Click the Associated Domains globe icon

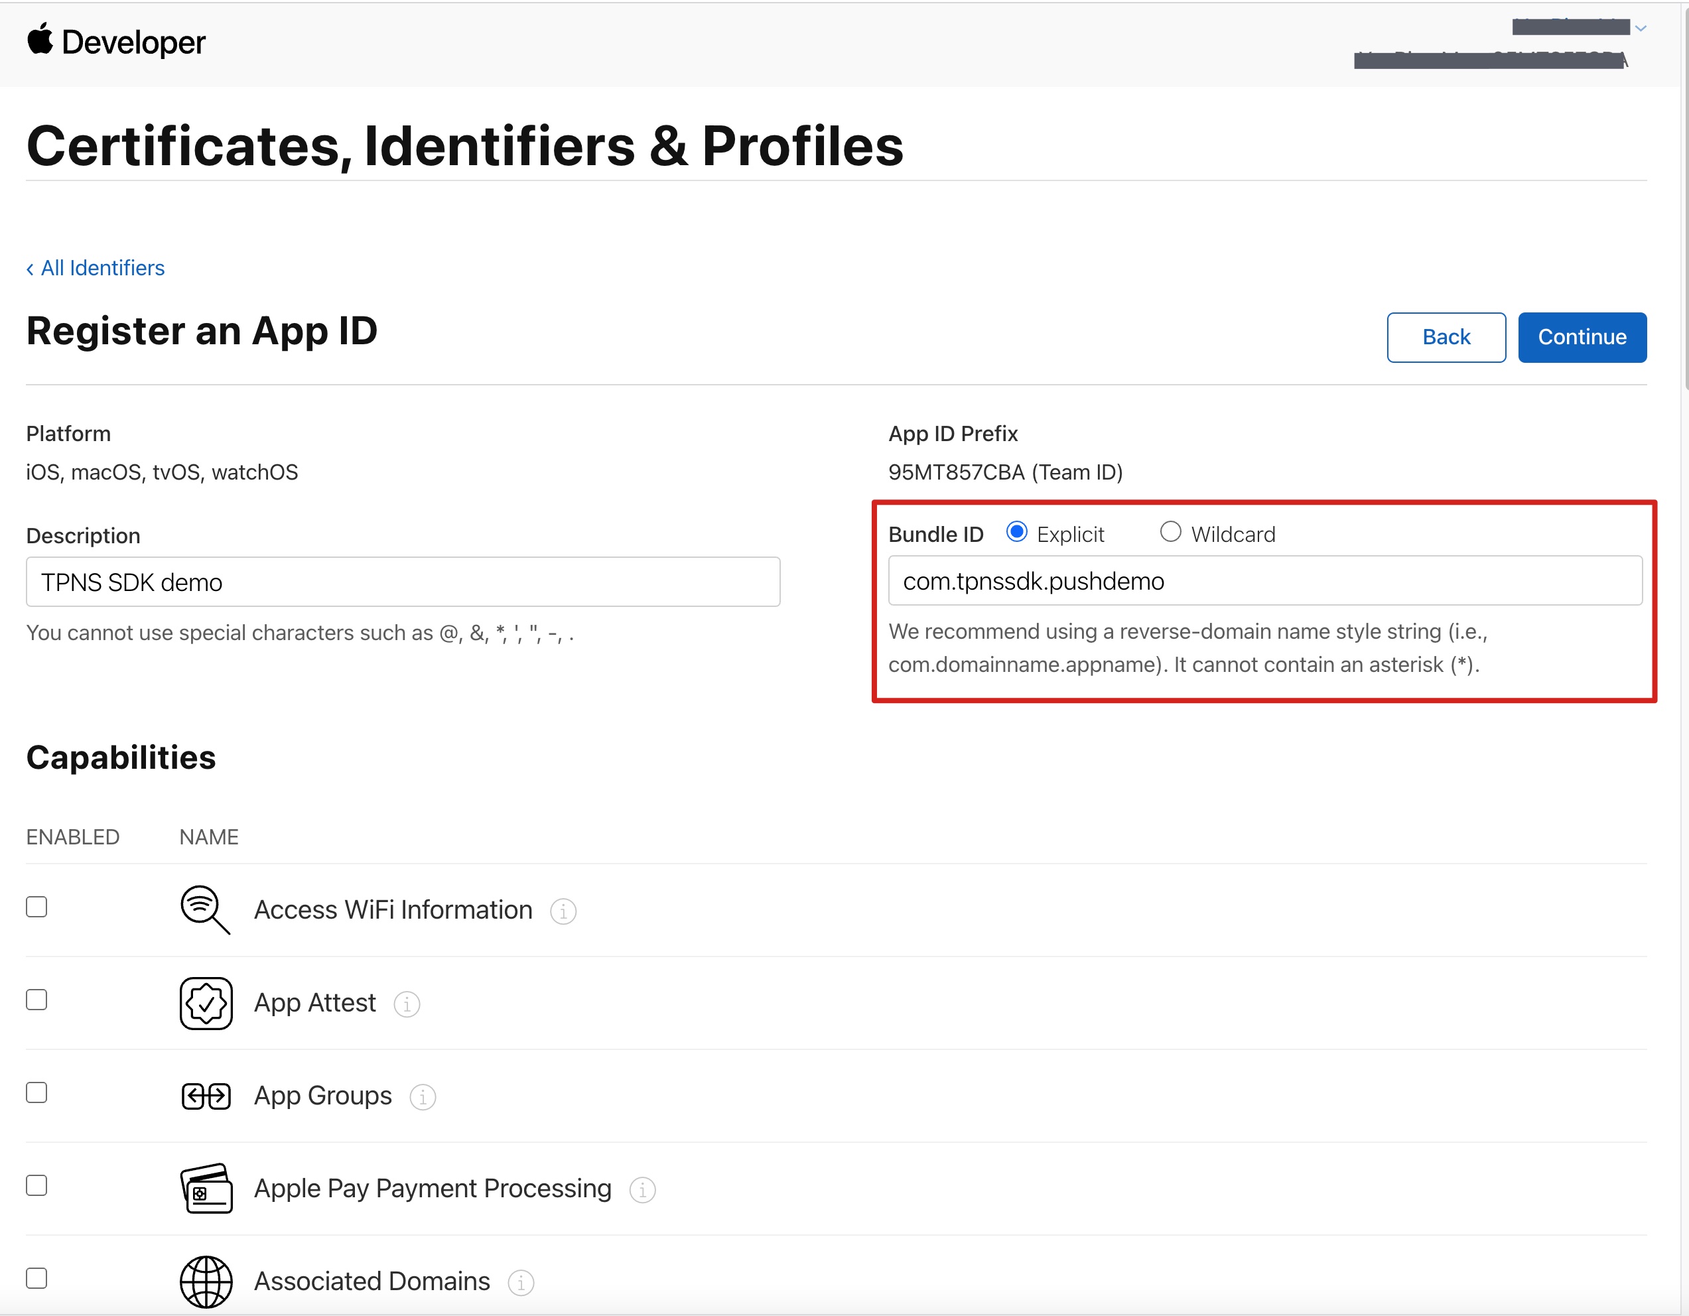click(206, 1282)
